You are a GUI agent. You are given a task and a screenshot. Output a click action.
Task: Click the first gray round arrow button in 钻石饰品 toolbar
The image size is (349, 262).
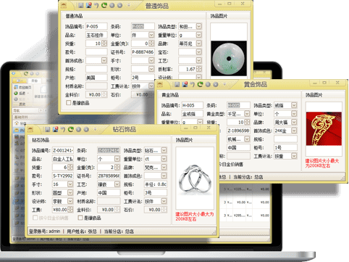pyautogui.click(x=78, y=129)
